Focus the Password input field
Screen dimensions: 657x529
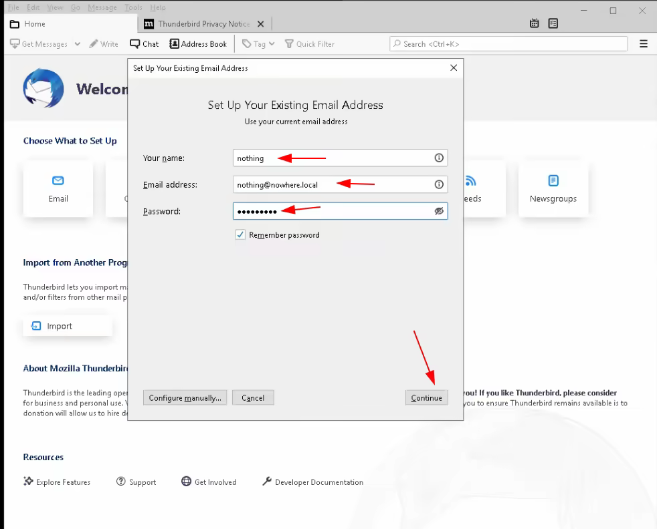point(341,211)
